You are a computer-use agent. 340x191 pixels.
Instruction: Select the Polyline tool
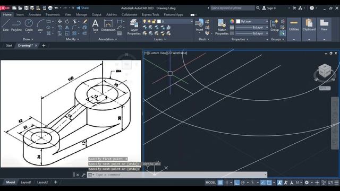tap(16, 25)
